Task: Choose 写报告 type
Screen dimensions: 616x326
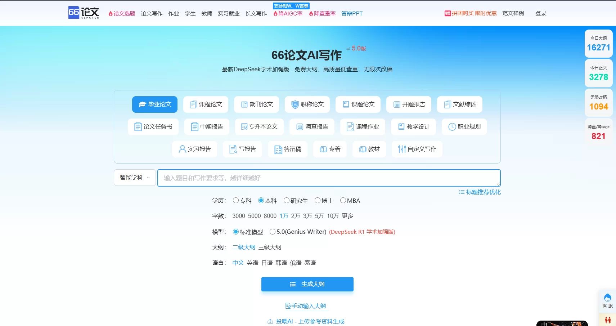Action: [242, 149]
